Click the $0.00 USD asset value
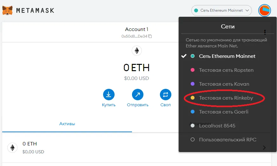The image size is (277, 166). pos(33,152)
